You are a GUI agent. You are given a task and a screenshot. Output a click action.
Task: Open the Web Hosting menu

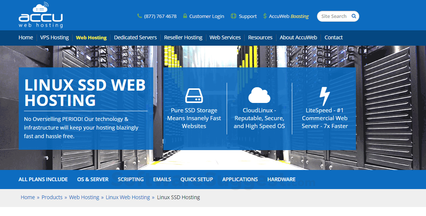pyautogui.click(x=91, y=37)
